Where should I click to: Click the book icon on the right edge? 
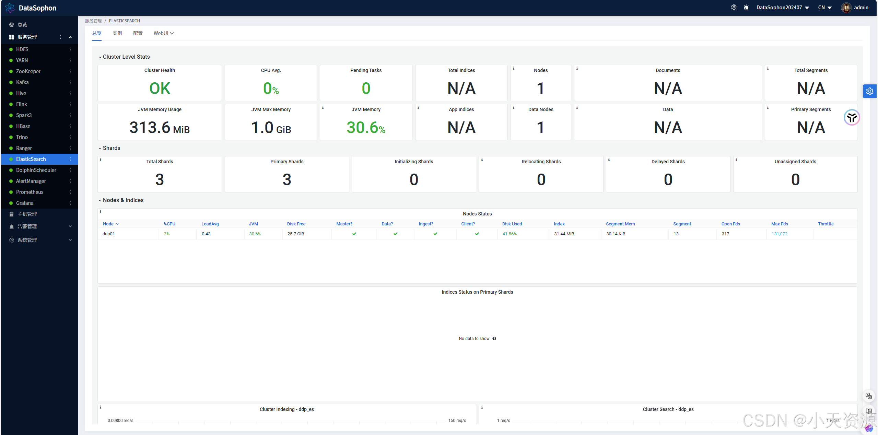(x=868, y=411)
